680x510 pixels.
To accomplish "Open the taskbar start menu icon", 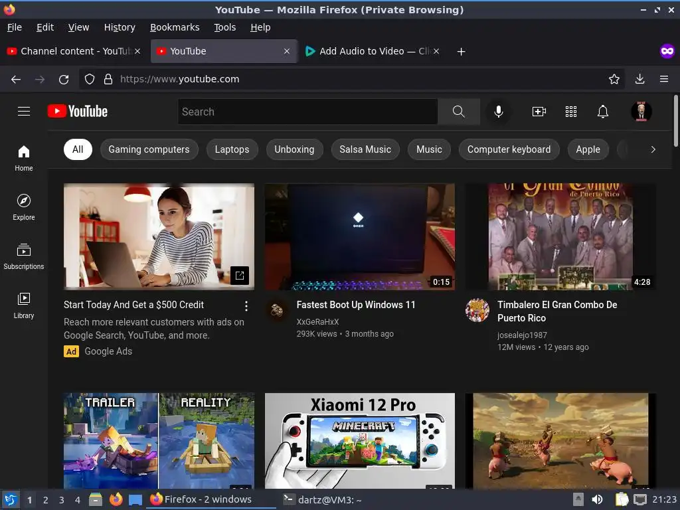I will tap(11, 499).
